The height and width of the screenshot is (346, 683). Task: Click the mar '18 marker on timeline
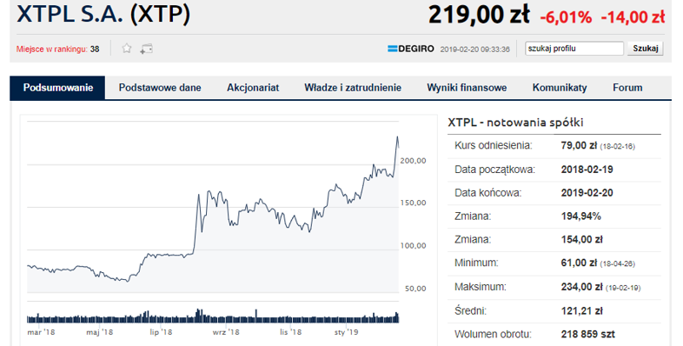[x=42, y=332]
